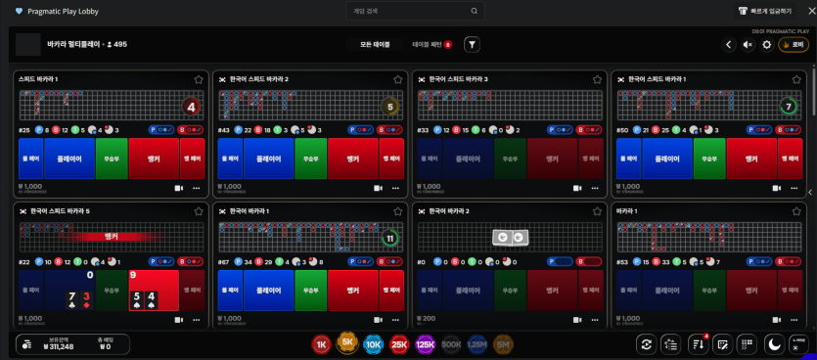This screenshot has height=360, width=817.
Task: Open three-dot menu on 한국어 스피드 바카라 5
Action: tap(197, 320)
